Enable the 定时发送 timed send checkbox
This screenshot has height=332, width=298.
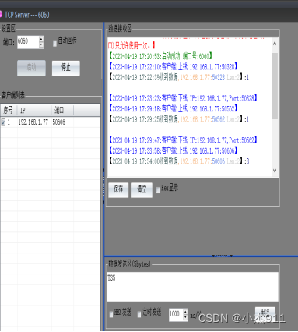pos(139,314)
